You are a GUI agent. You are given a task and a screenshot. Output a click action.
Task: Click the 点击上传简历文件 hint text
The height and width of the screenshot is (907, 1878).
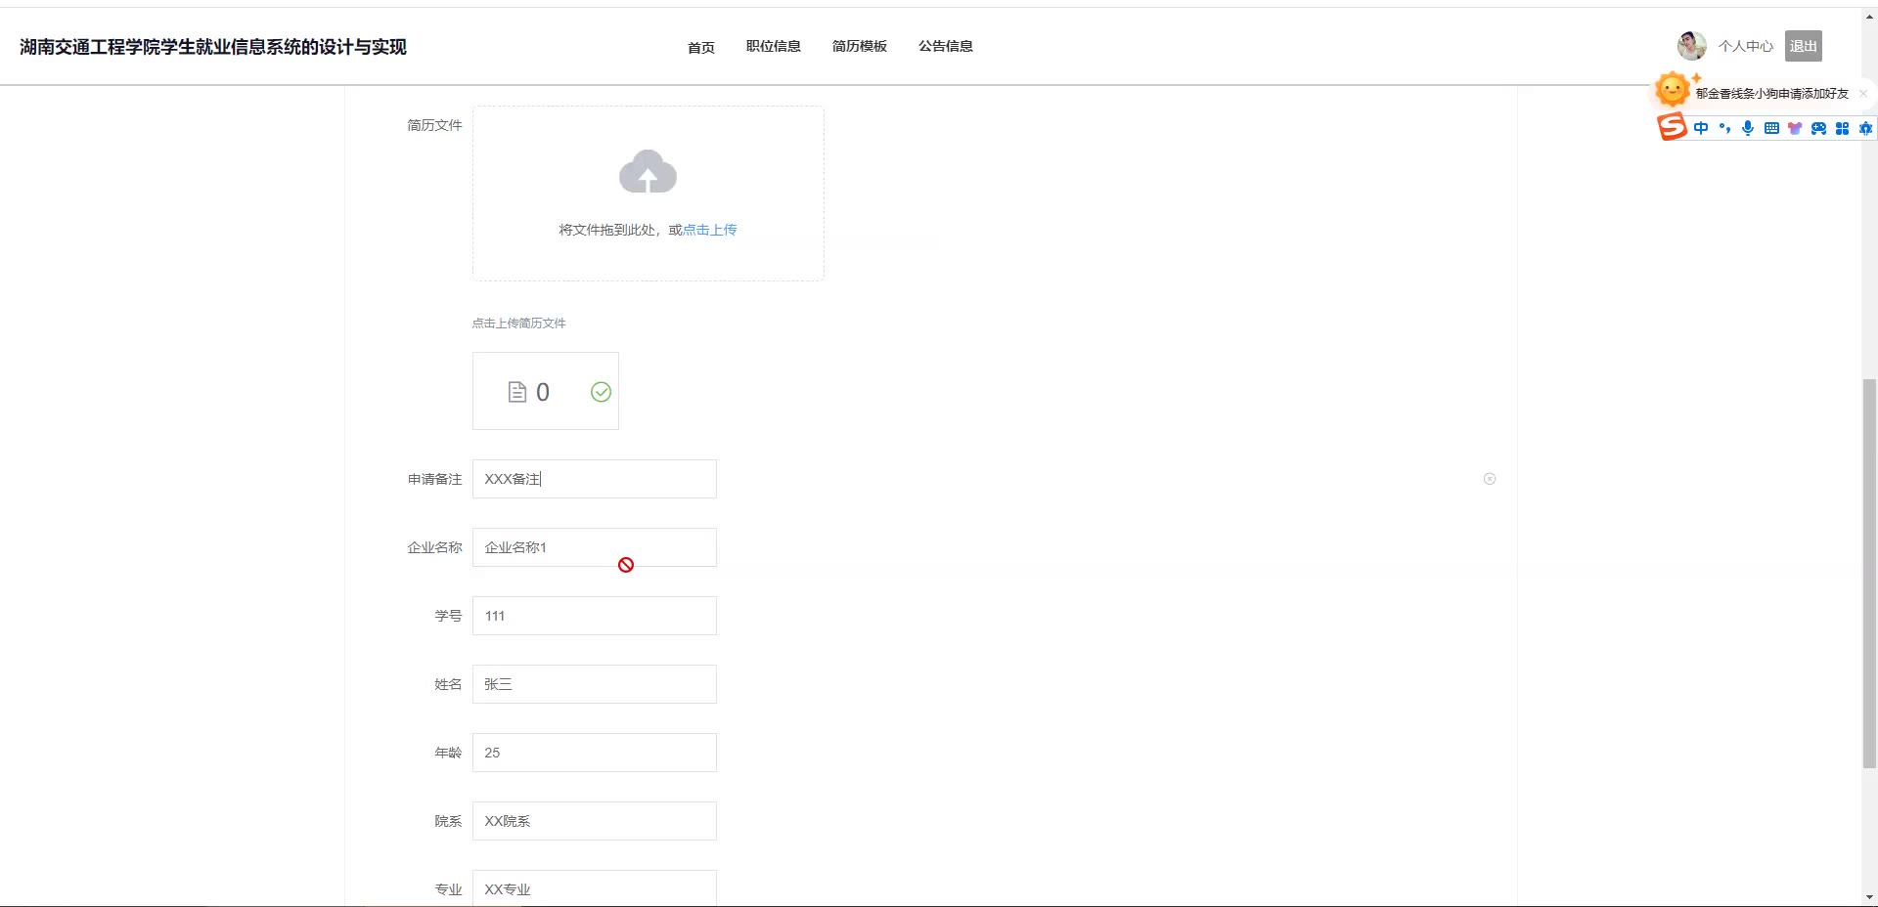pyautogui.click(x=519, y=324)
